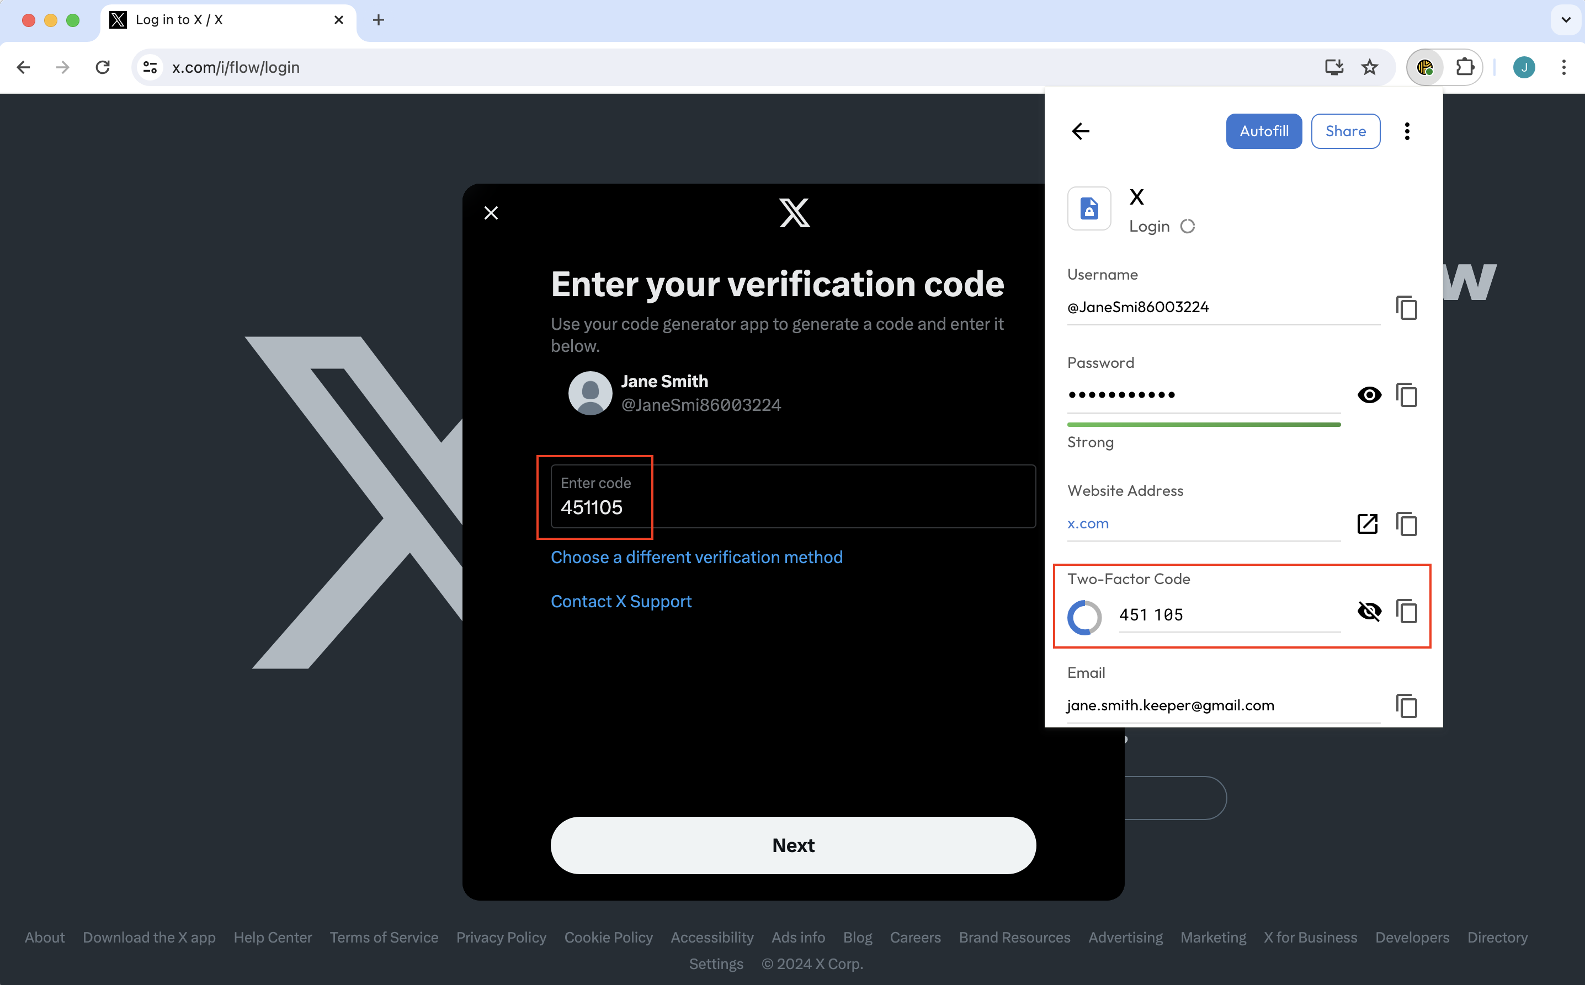Click Choose a different verification method
Screen dimensions: 1585x985
pos(696,557)
